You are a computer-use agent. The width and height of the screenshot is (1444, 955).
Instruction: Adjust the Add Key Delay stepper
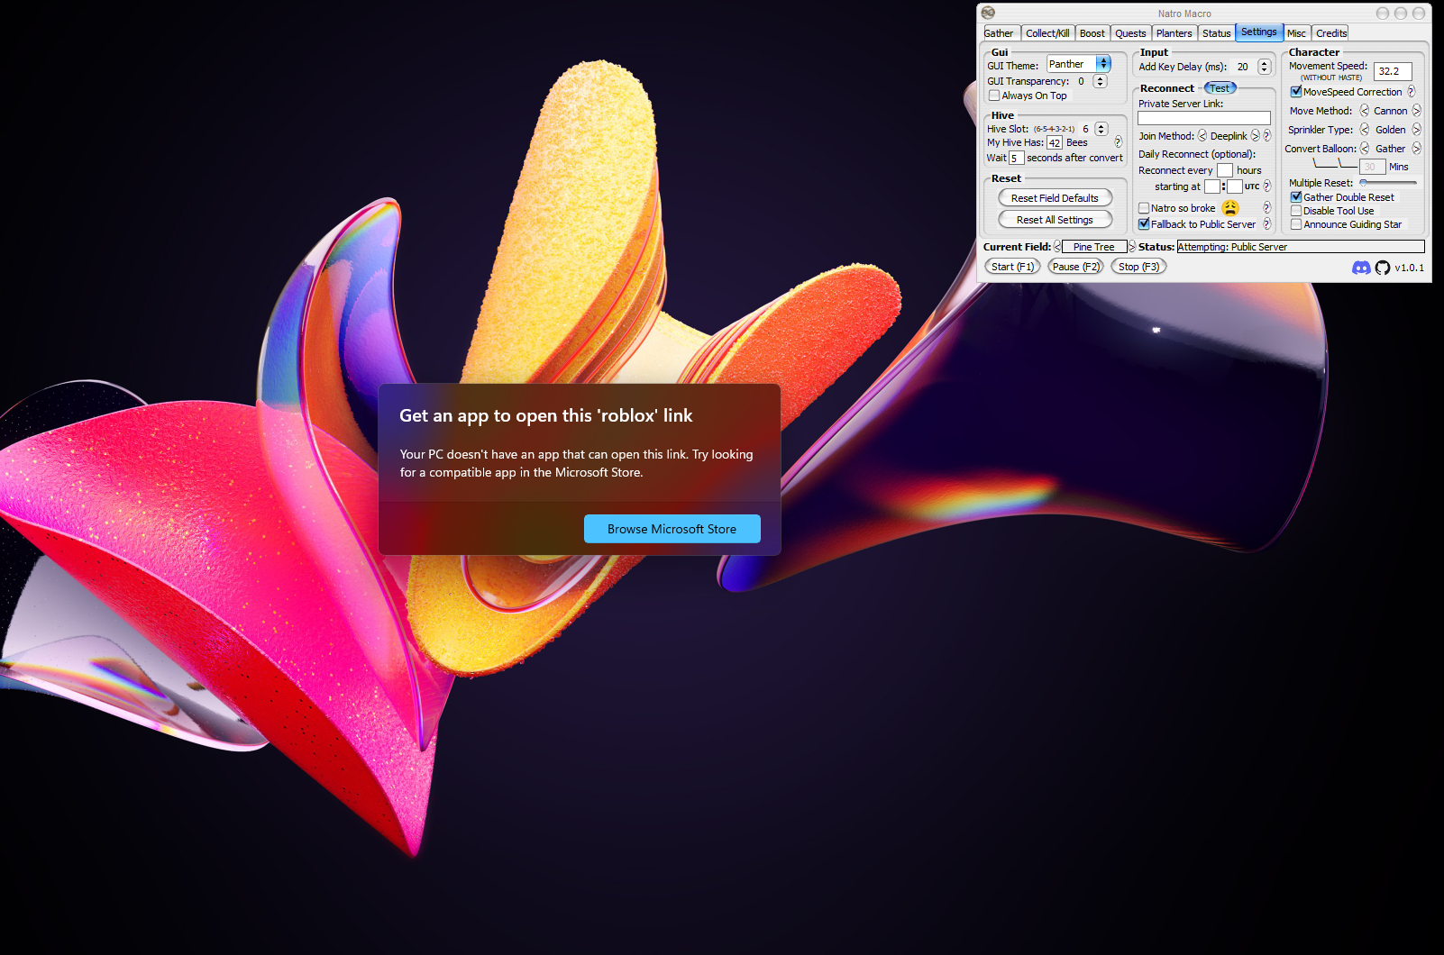click(x=1264, y=67)
